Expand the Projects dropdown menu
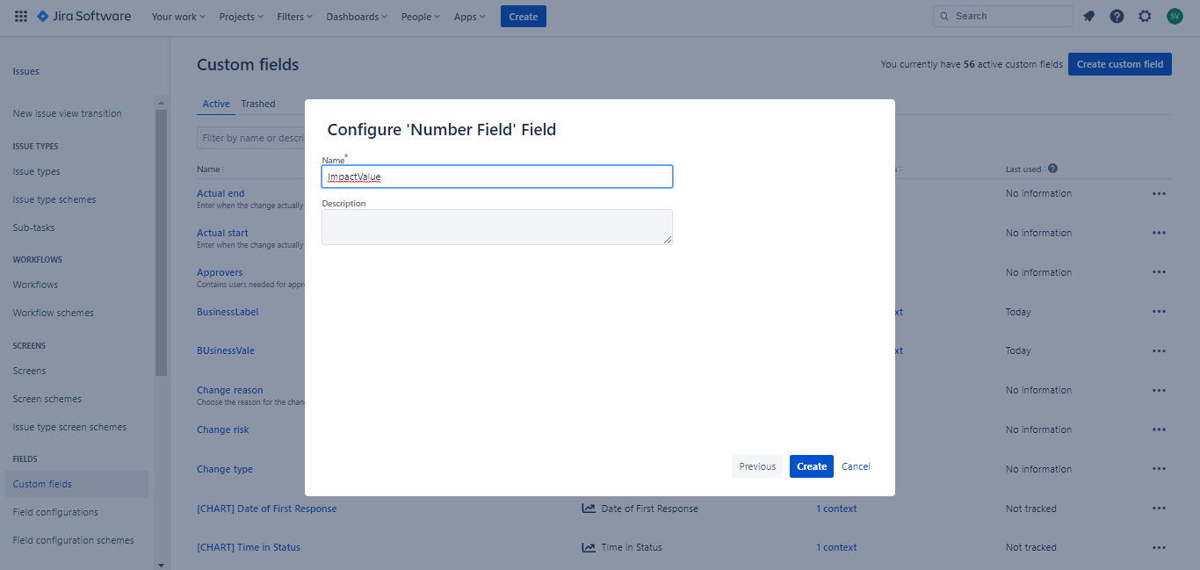1200x570 pixels. point(241,17)
